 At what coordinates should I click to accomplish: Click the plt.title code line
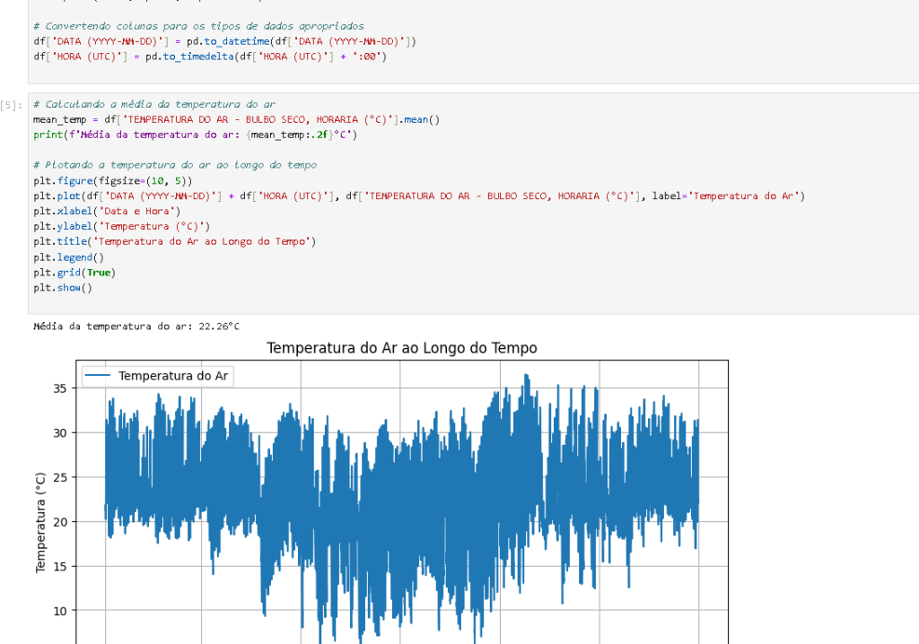(x=174, y=241)
